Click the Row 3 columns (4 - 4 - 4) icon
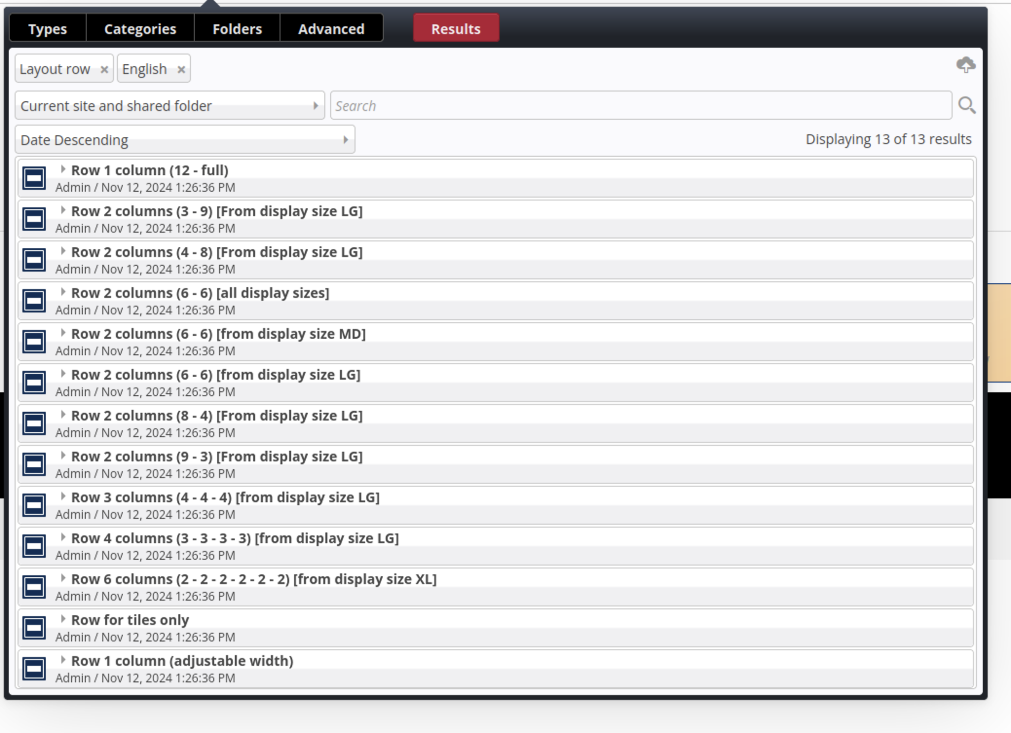Screen dimensions: 1011x733 (x=35, y=505)
